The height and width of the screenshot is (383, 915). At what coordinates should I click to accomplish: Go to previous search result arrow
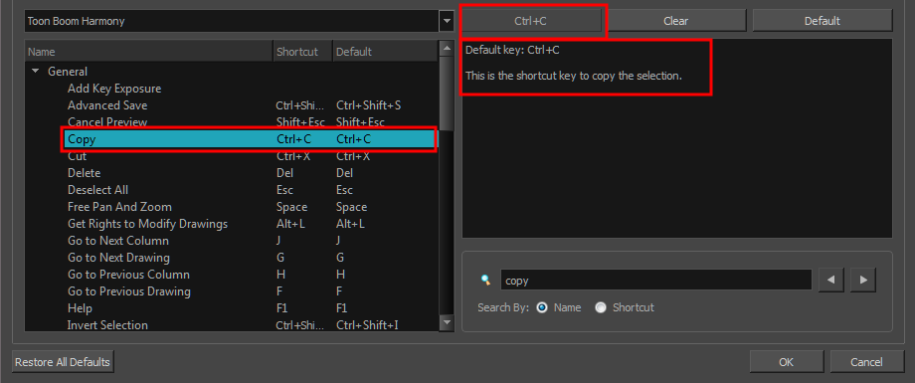pos(831,281)
